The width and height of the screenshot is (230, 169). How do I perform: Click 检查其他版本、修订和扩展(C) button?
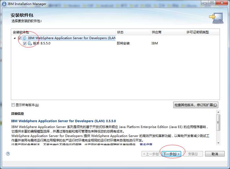[196, 105]
